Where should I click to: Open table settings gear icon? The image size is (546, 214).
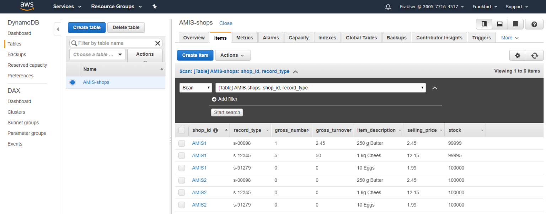point(518,55)
